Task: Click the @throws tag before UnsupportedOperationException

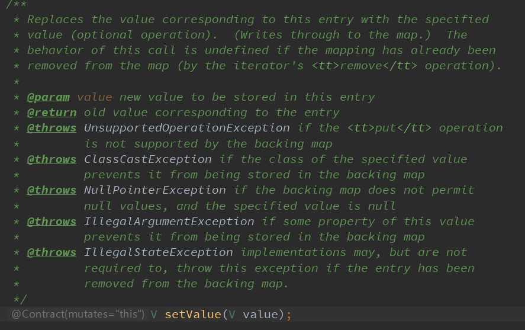Action: [51, 128]
